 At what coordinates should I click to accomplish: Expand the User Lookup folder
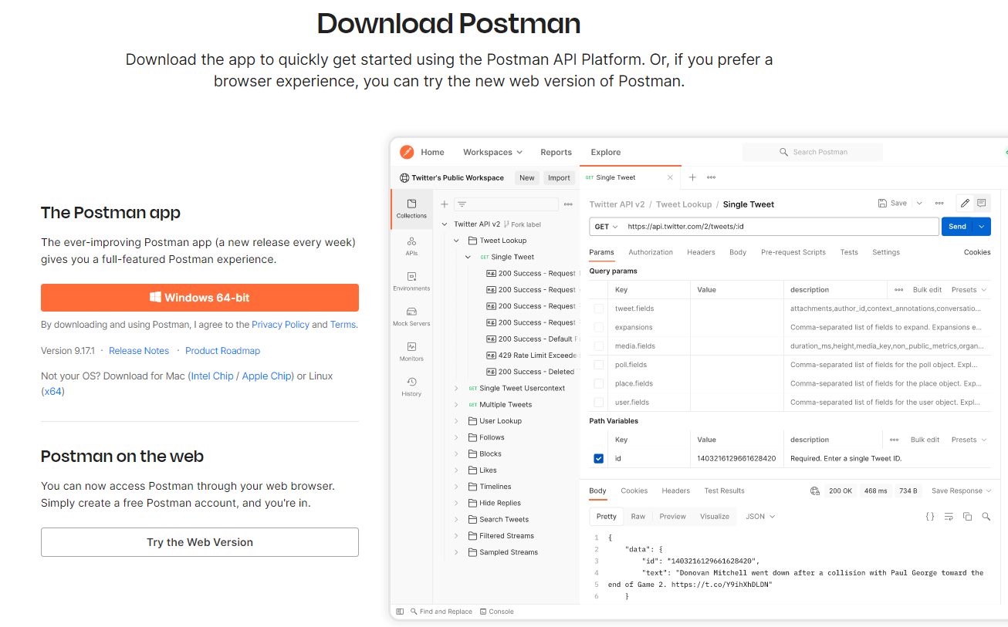pyautogui.click(x=457, y=421)
